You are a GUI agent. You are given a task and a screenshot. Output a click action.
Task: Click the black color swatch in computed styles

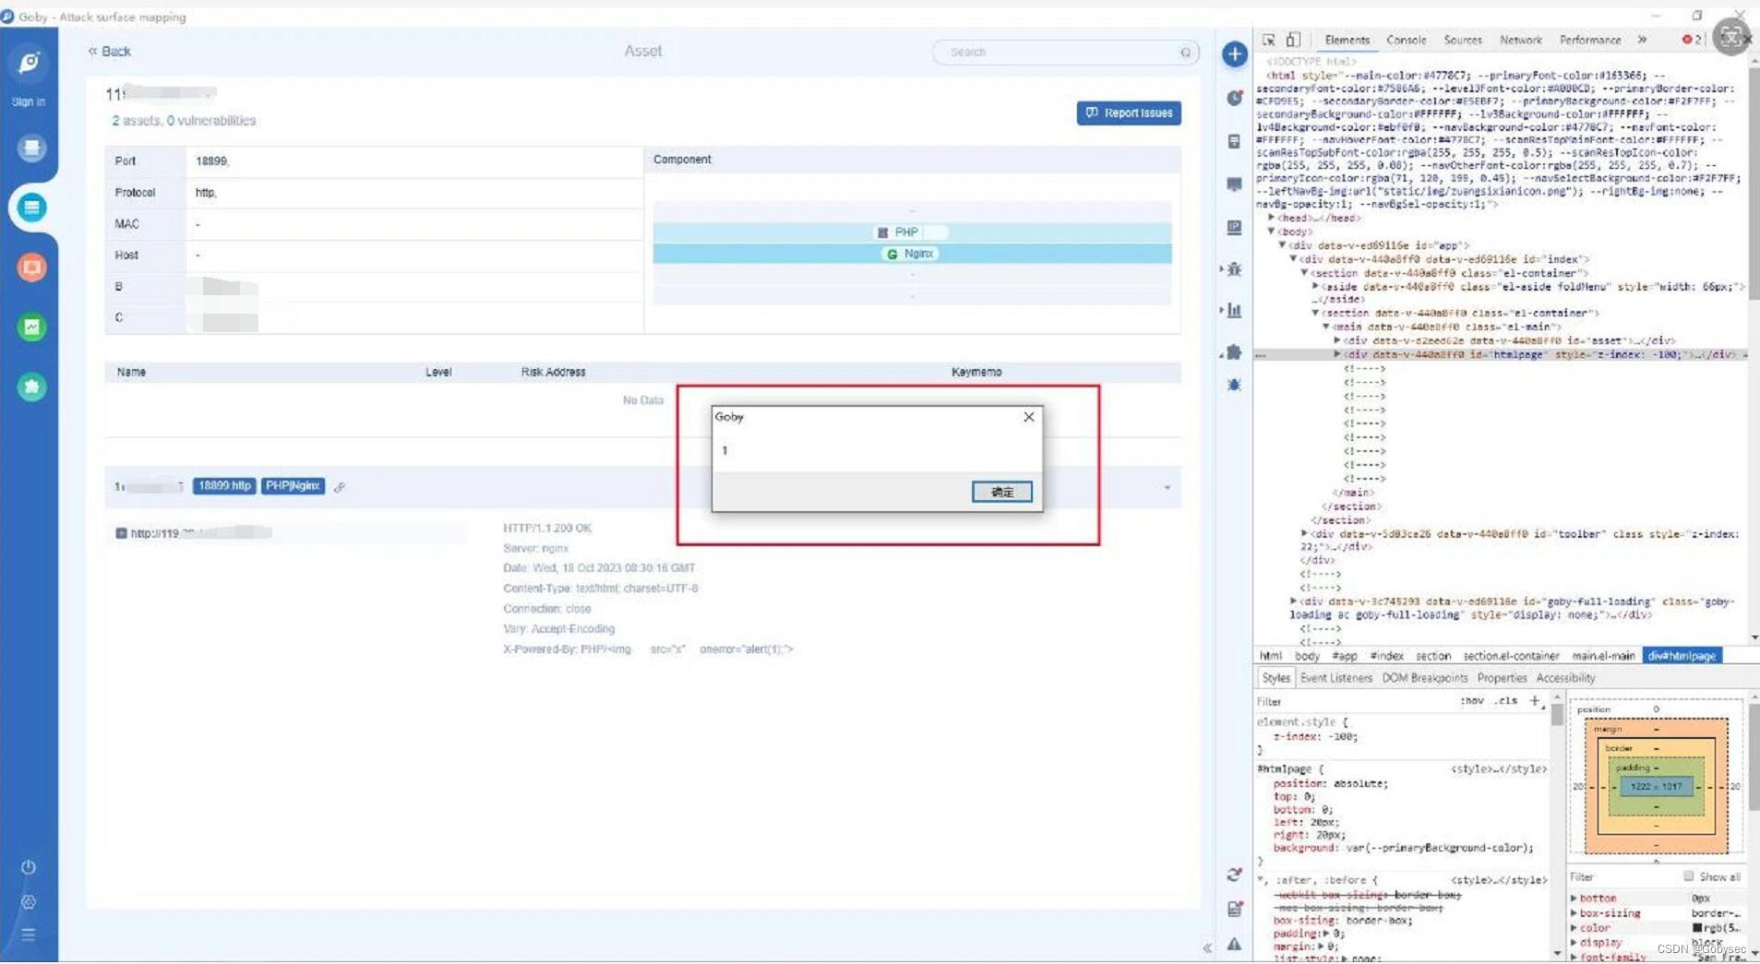(x=1696, y=928)
